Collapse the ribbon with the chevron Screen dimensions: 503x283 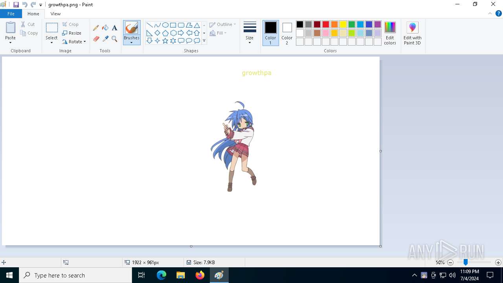[x=490, y=13]
